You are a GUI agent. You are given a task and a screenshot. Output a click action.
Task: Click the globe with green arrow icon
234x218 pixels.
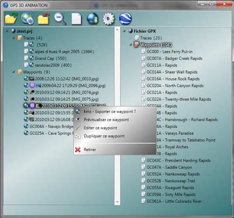pyautogui.click(x=92, y=19)
